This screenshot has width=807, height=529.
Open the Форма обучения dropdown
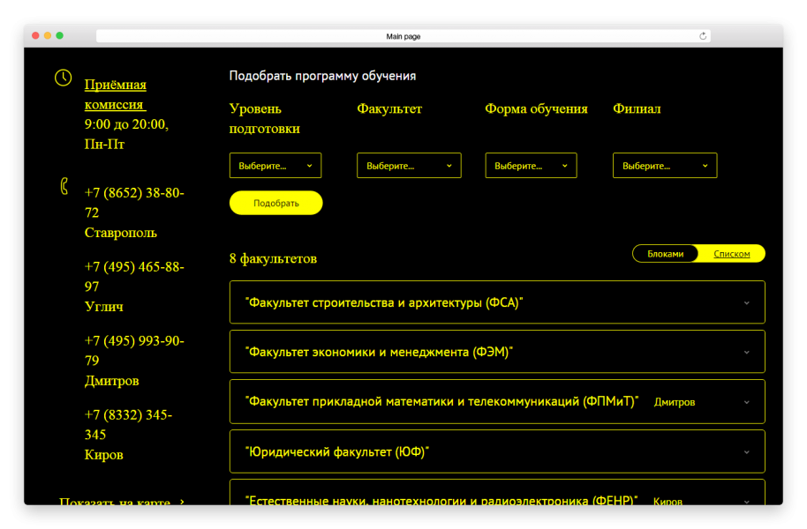click(531, 166)
